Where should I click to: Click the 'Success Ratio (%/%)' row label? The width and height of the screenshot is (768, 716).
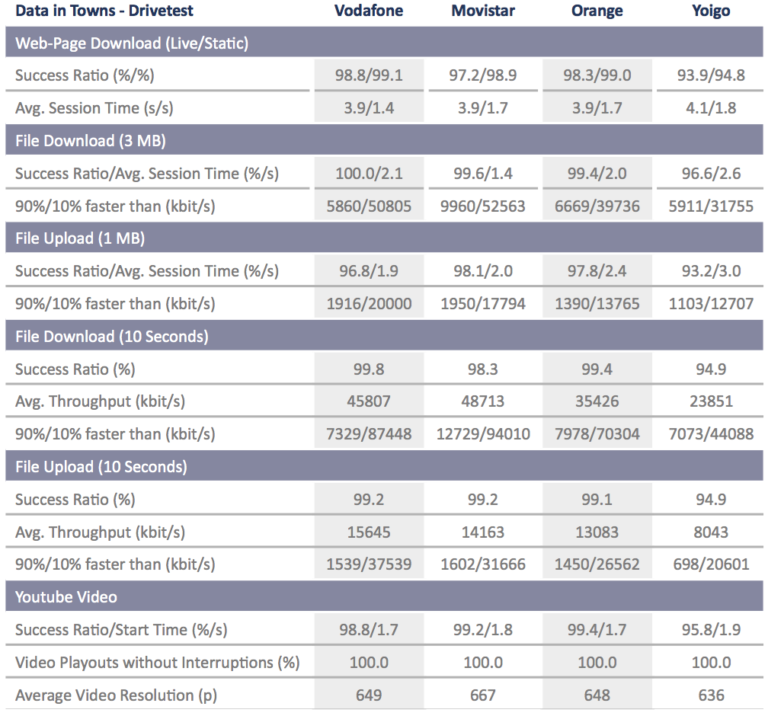click(85, 75)
